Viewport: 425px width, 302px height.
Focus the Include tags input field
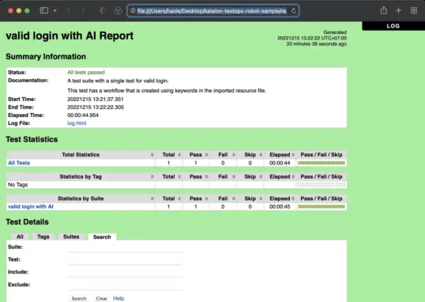tap(126, 273)
